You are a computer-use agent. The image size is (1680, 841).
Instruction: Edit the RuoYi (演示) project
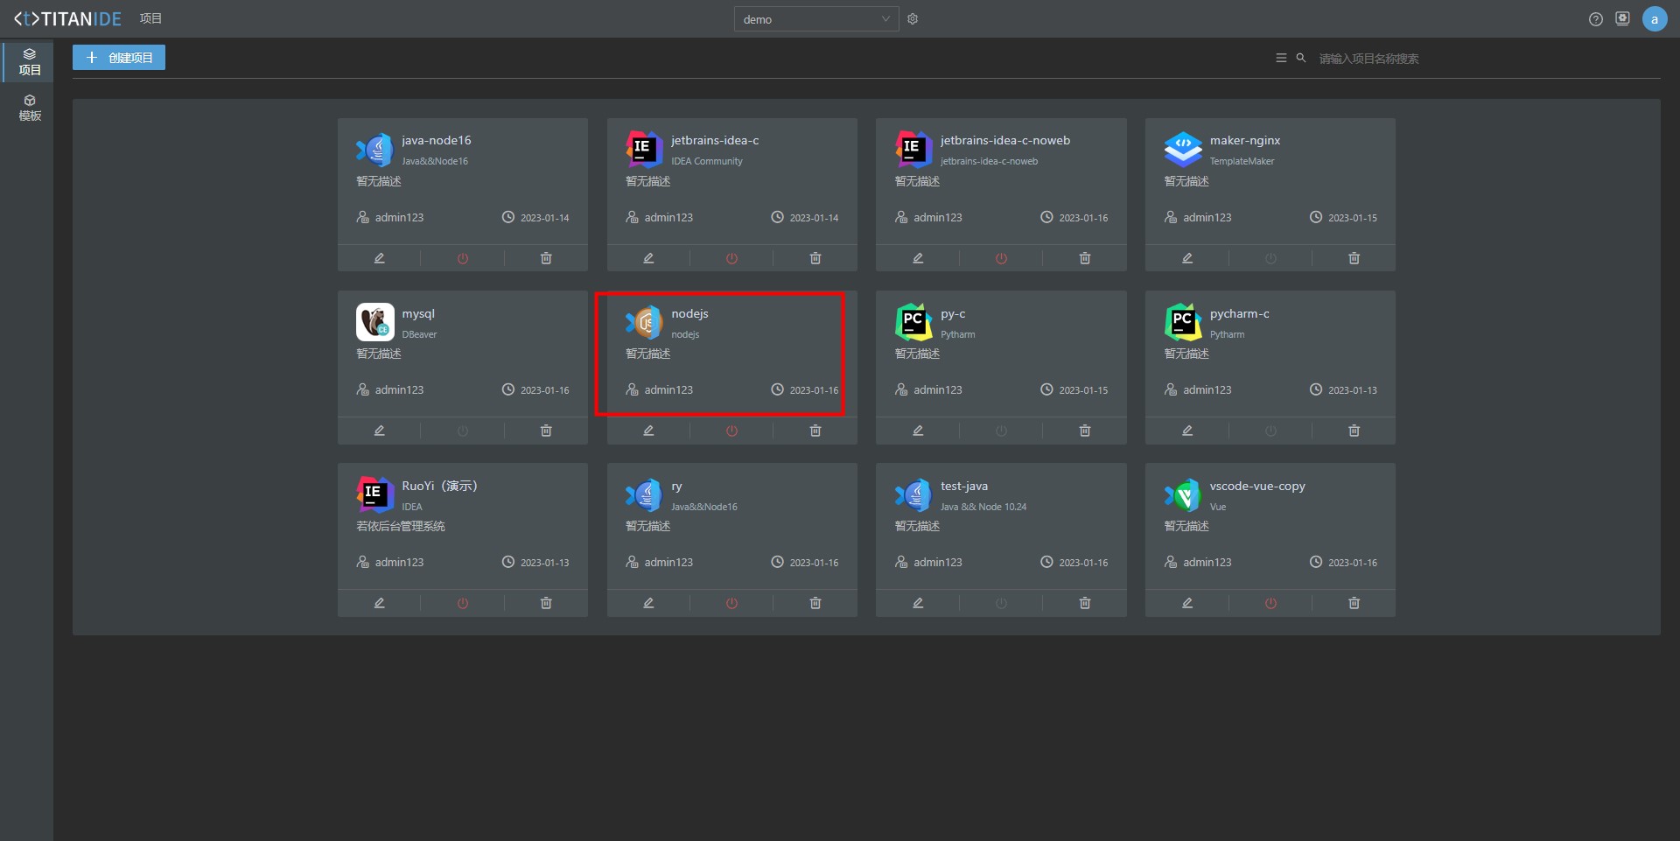[x=380, y=603]
